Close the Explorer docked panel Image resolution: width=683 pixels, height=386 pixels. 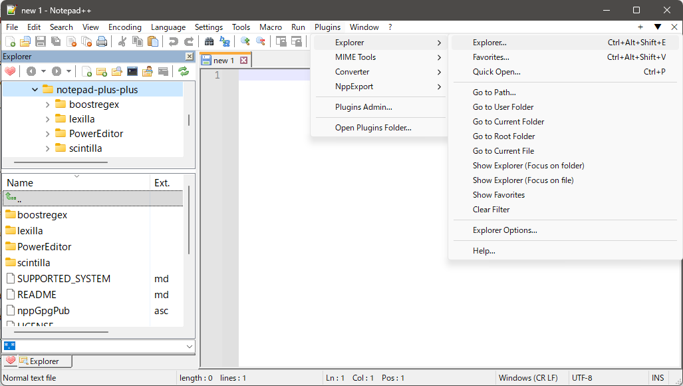[190, 56]
